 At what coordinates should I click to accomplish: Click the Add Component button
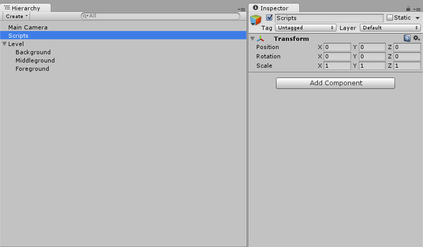[x=336, y=83]
